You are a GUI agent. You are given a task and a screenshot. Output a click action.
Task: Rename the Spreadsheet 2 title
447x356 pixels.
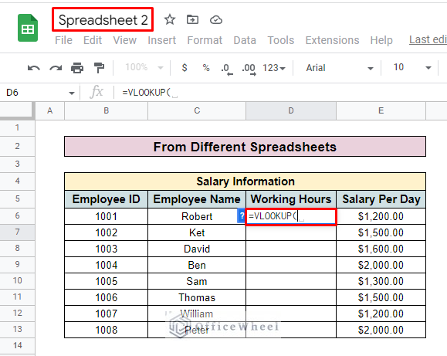103,19
